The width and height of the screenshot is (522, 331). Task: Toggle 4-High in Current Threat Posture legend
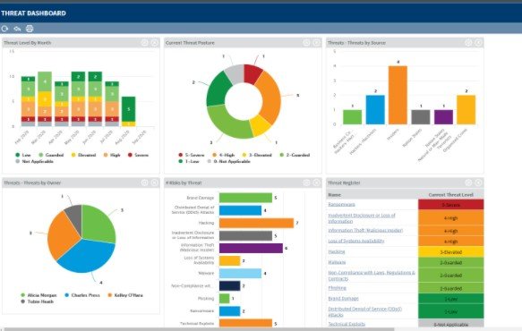(x=223, y=155)
